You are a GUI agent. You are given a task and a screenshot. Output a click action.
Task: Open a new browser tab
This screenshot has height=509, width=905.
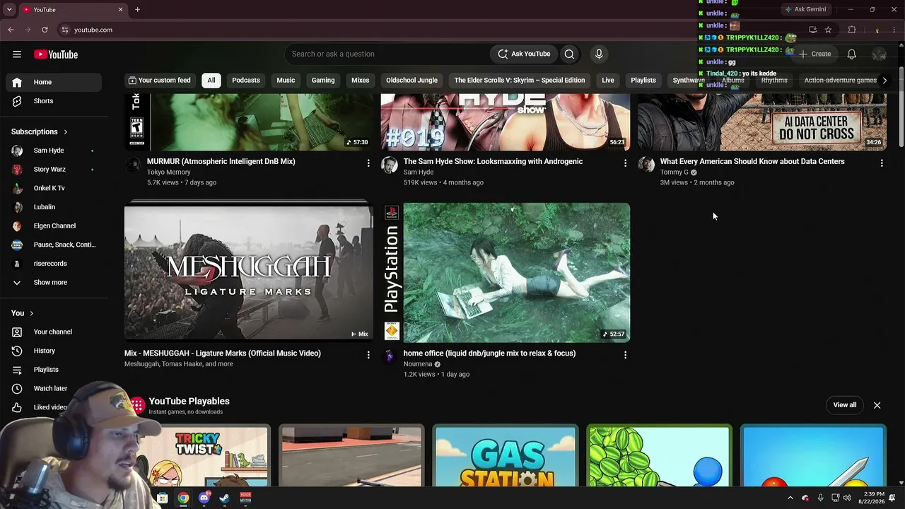coord(137,10)
